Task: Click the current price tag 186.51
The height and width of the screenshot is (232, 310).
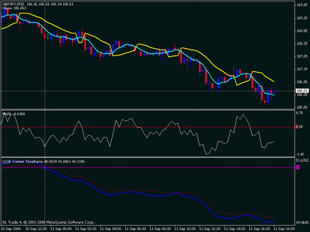Action: point(302,91)
